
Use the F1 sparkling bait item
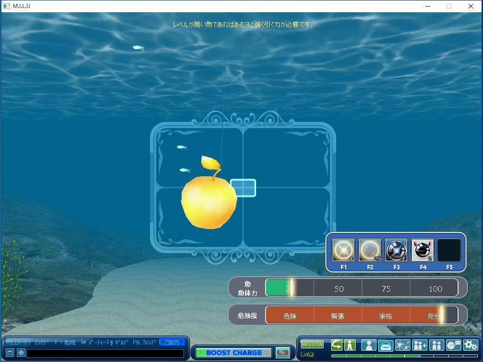[343, 250]
